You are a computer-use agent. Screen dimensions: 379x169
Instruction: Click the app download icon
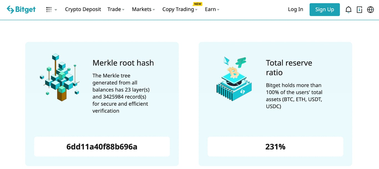pos(359,9)
